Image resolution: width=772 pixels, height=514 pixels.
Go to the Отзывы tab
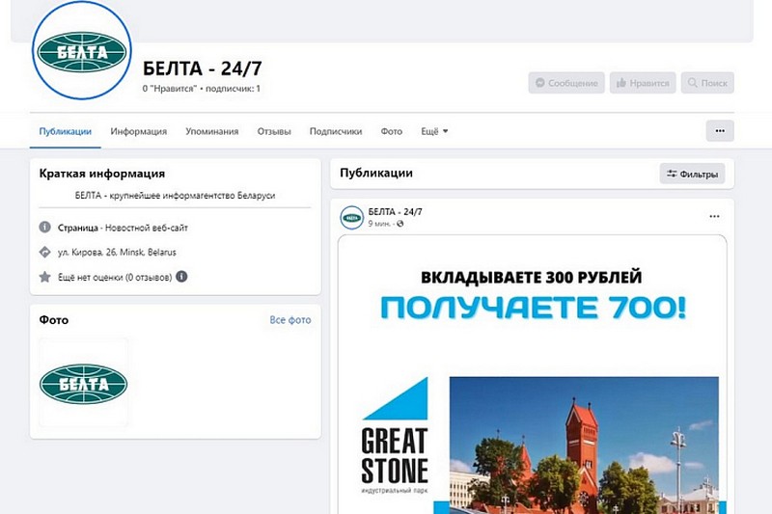[x=274, y=131]
